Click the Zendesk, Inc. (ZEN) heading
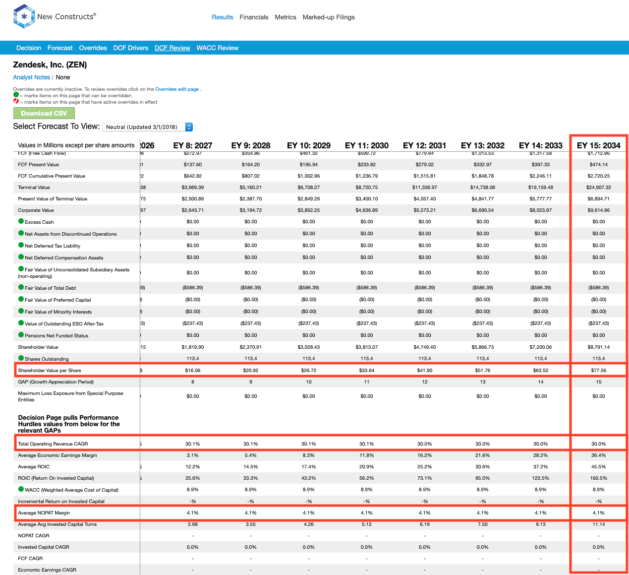The image size is (629, 575). tap(50, 64)
